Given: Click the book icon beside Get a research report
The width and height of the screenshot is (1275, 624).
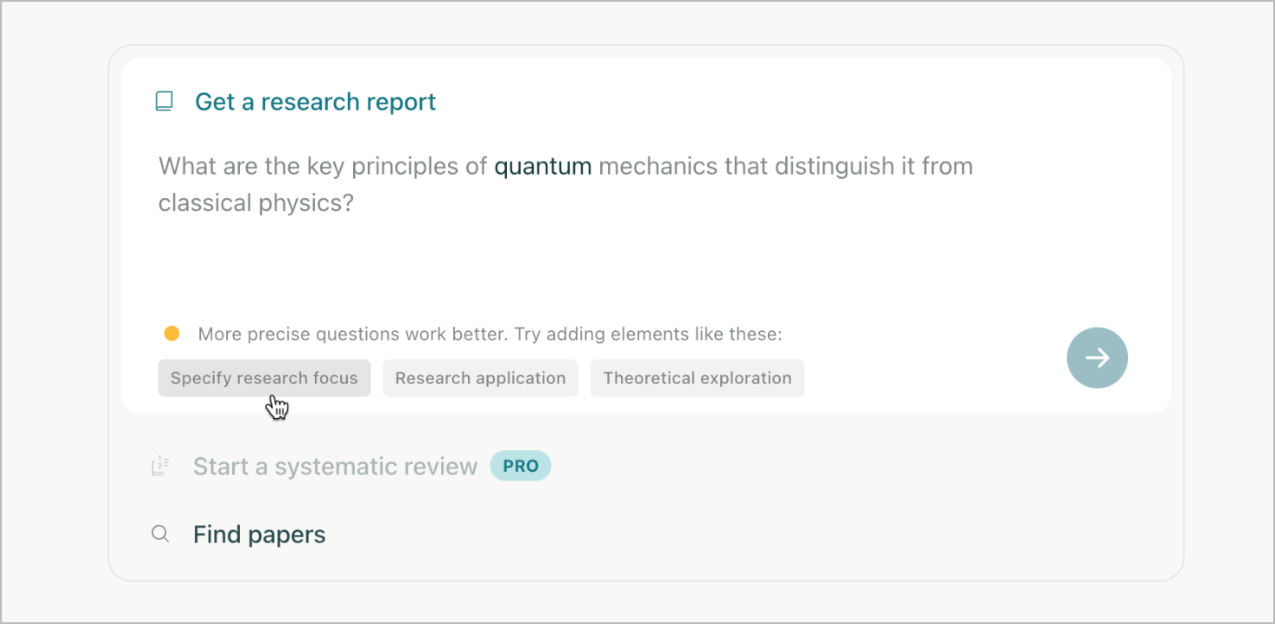Looking at the screenshot, I should [x=164, y=102].
